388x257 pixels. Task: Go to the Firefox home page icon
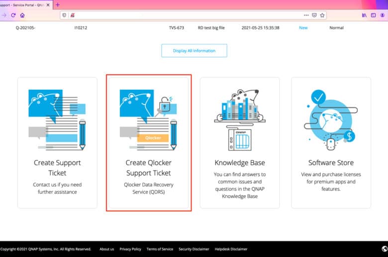(22, 15)
